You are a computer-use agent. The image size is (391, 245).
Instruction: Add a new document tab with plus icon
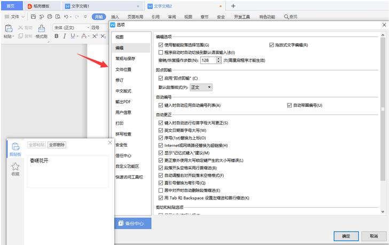(x=233, y=6)
